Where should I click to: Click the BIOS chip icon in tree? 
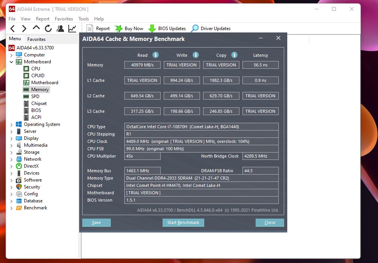coord(26,110)
